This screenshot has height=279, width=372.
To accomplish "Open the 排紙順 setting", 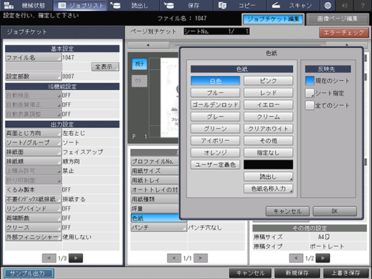I will click(x=33, y=161).
